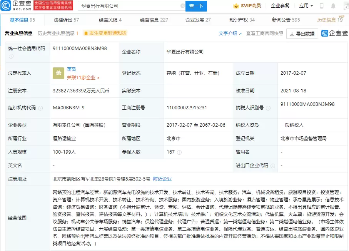Click the 导出数据 export button

click(302, 34)
